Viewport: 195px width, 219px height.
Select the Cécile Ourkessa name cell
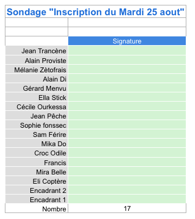point(37,107)
